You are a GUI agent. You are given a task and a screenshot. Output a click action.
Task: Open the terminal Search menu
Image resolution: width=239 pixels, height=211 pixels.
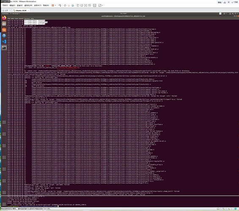tap(21, 19)
